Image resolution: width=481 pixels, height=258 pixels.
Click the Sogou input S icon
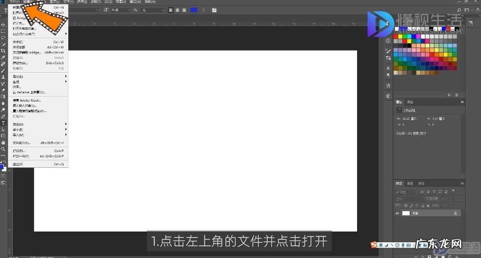point(374,245)
